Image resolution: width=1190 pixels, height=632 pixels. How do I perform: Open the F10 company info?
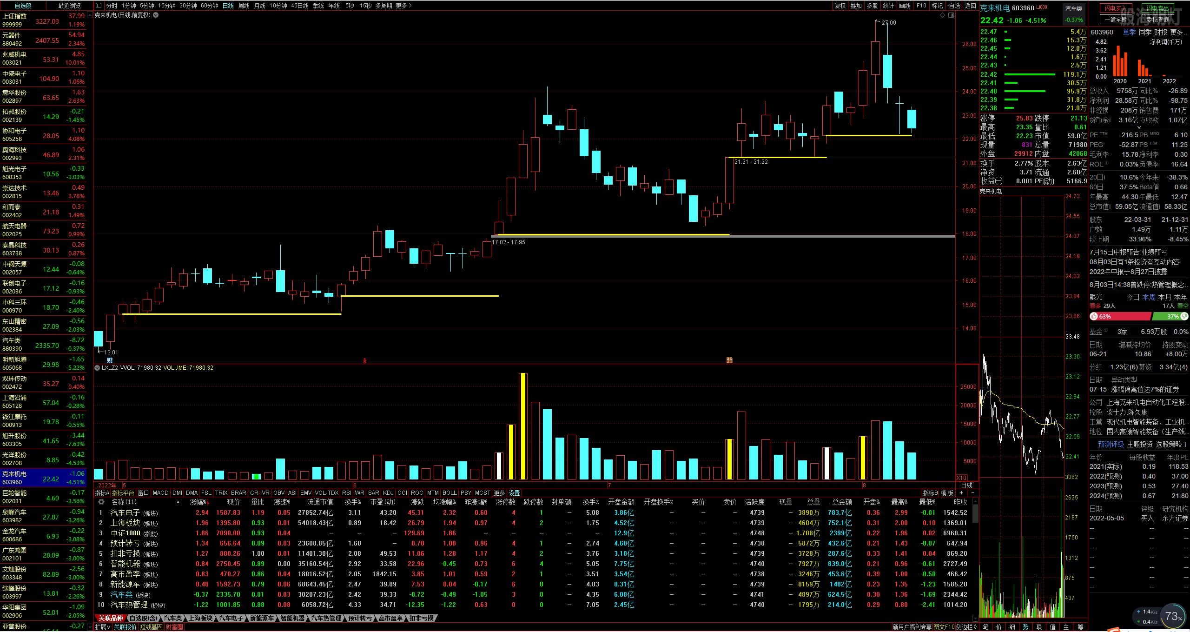point(921,6)
